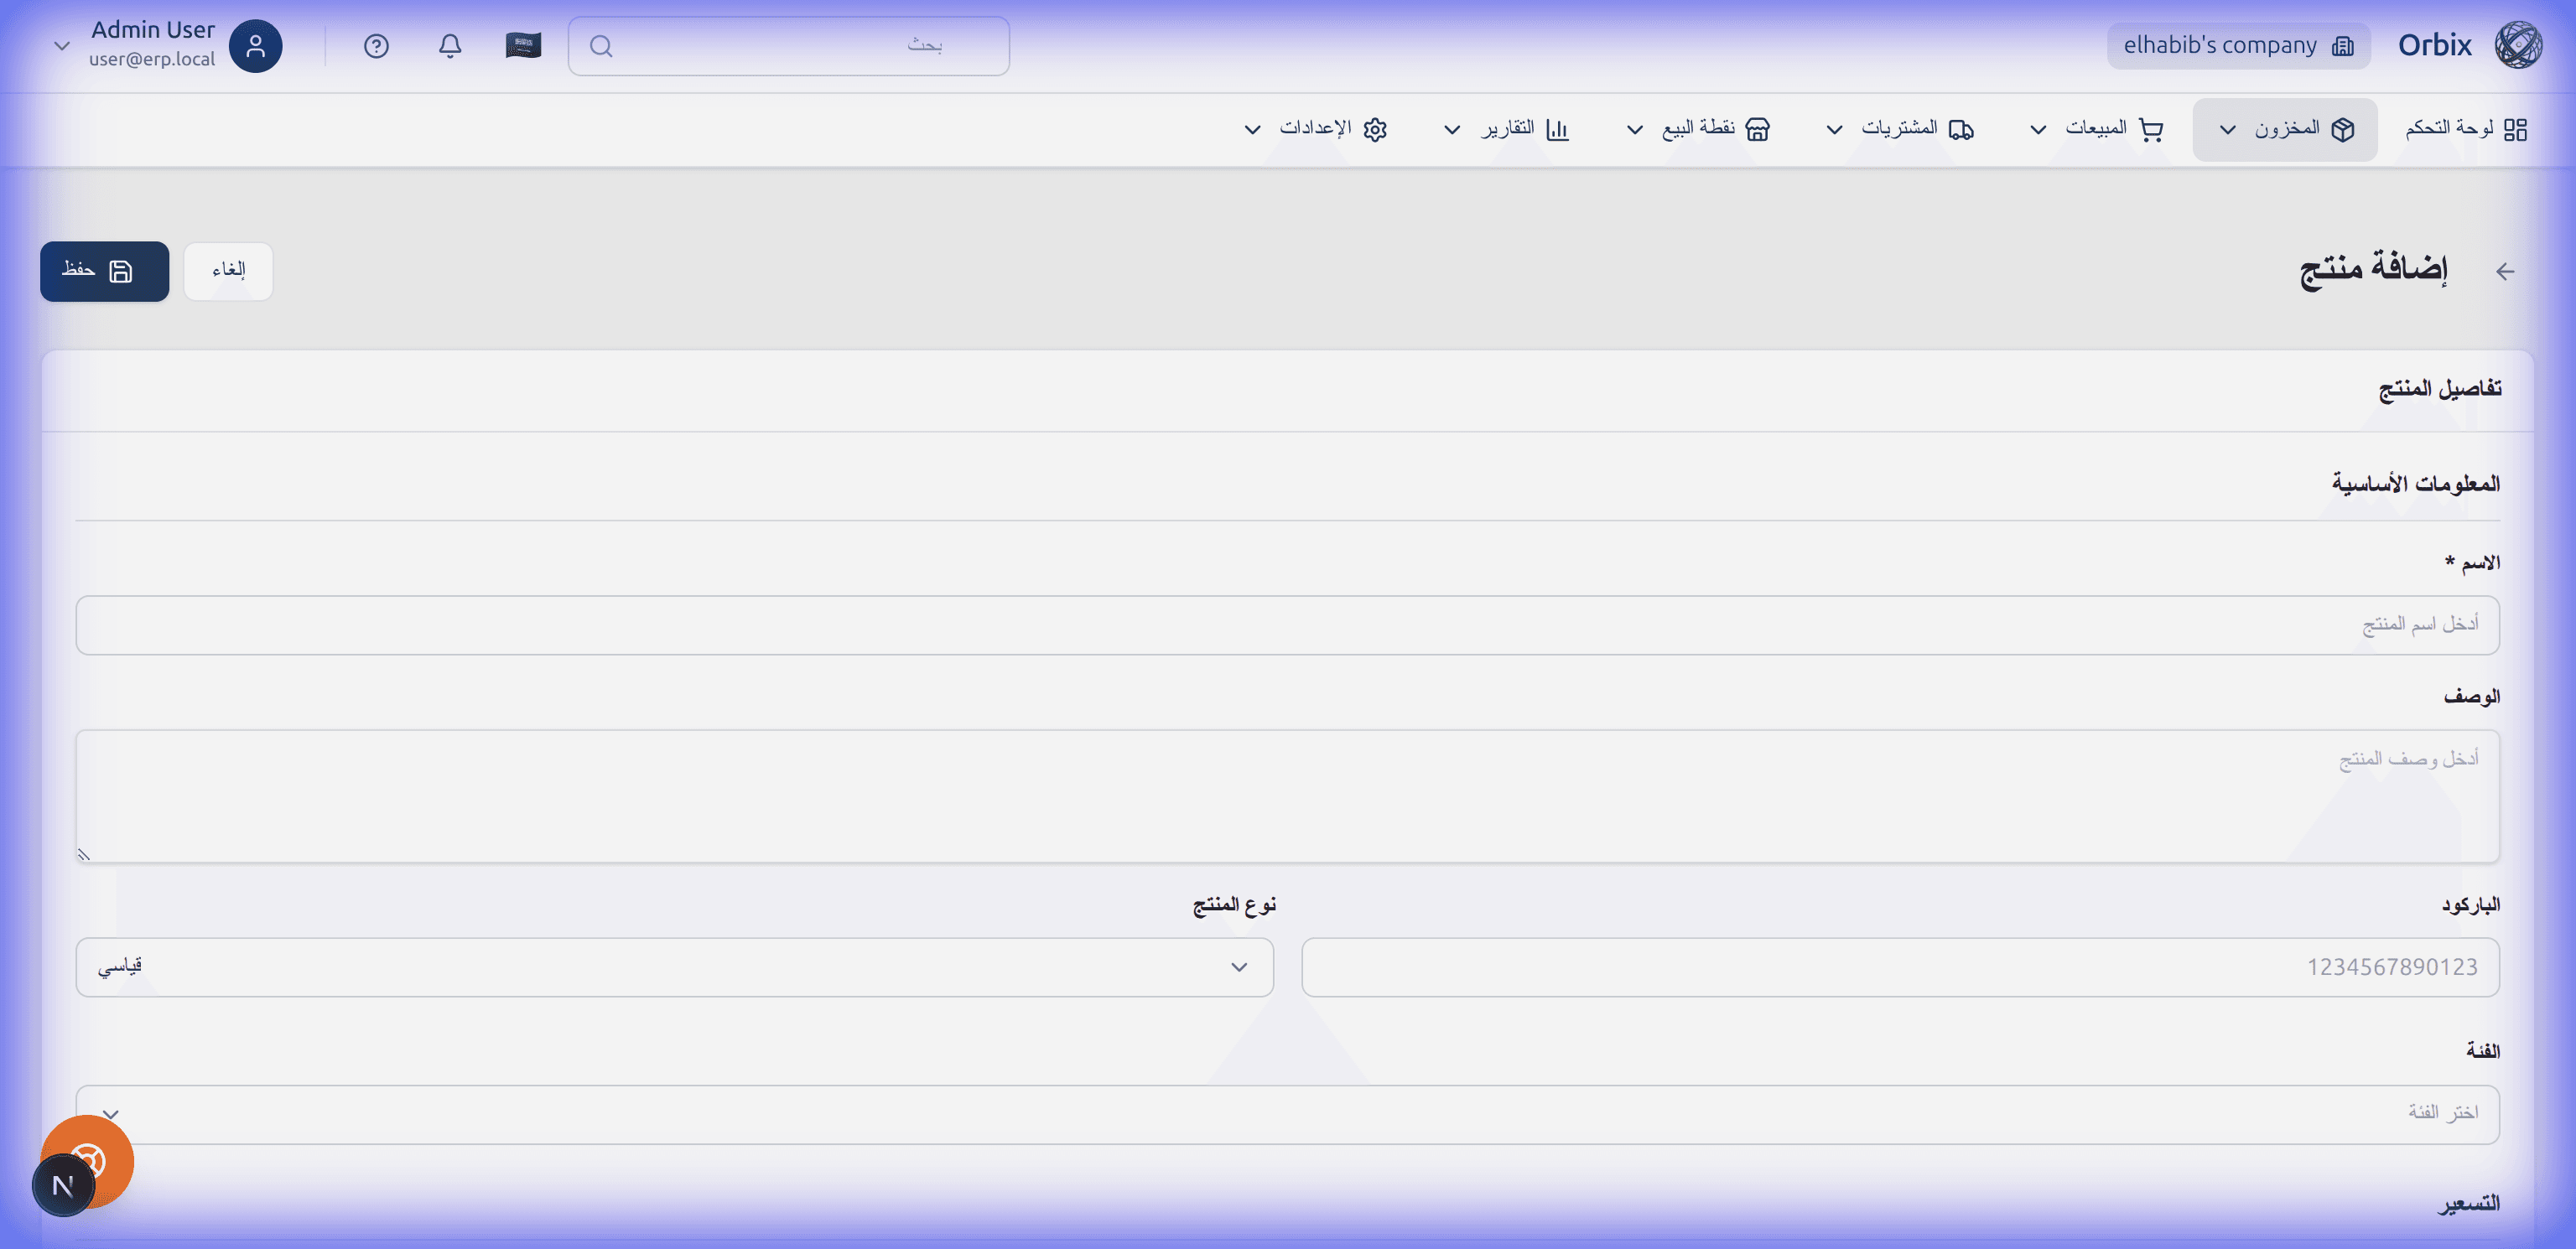Open the notifications bell
2576x1249 pixels.
pos(450,46)
